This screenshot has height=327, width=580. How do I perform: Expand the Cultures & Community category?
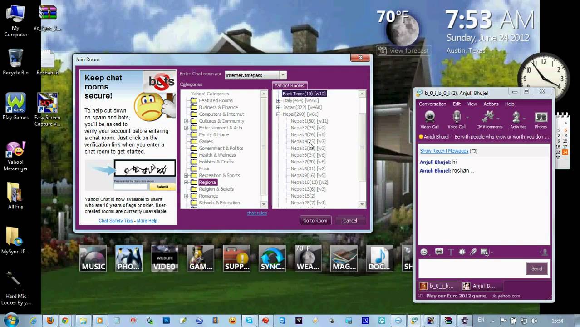(186, 121)
